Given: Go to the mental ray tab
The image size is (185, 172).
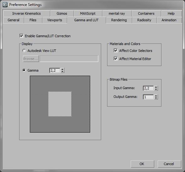Looking at the screenshot, I should coord(117,13).
